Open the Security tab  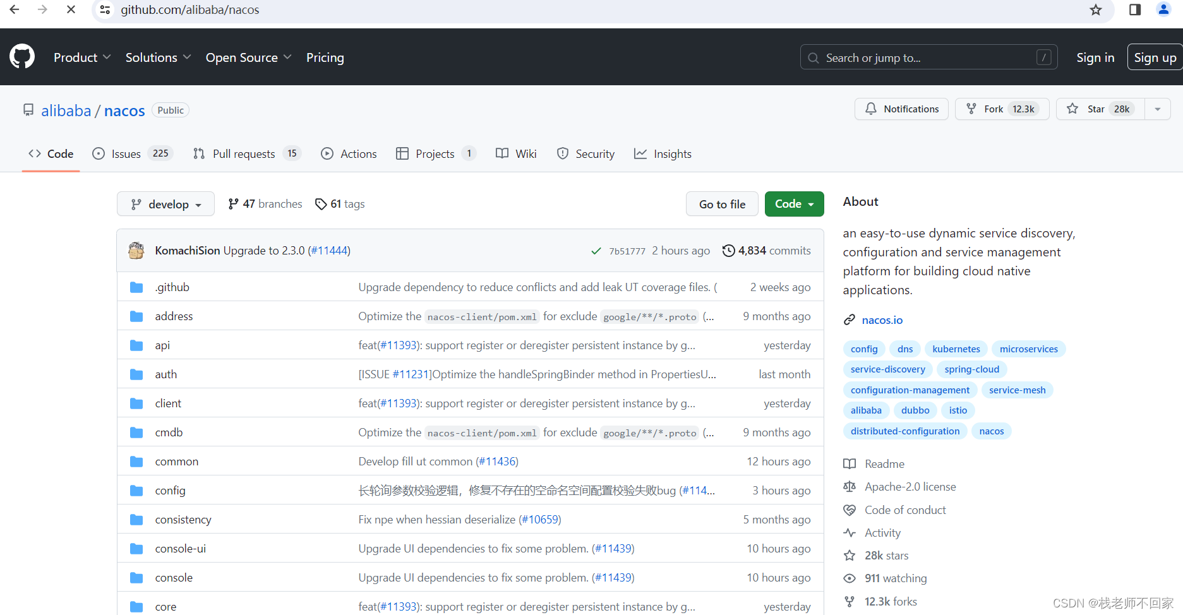(x=585, y=153)
